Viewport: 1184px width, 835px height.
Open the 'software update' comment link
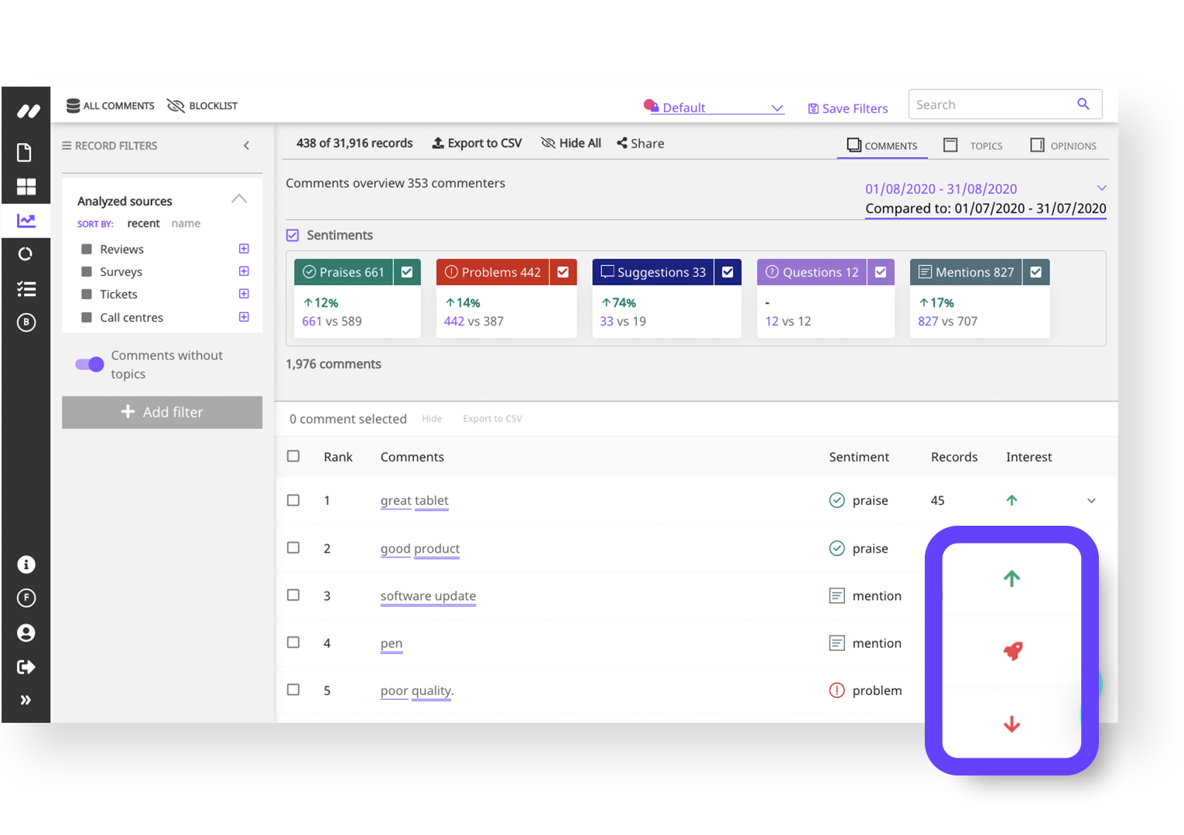[x=428, y=595]
